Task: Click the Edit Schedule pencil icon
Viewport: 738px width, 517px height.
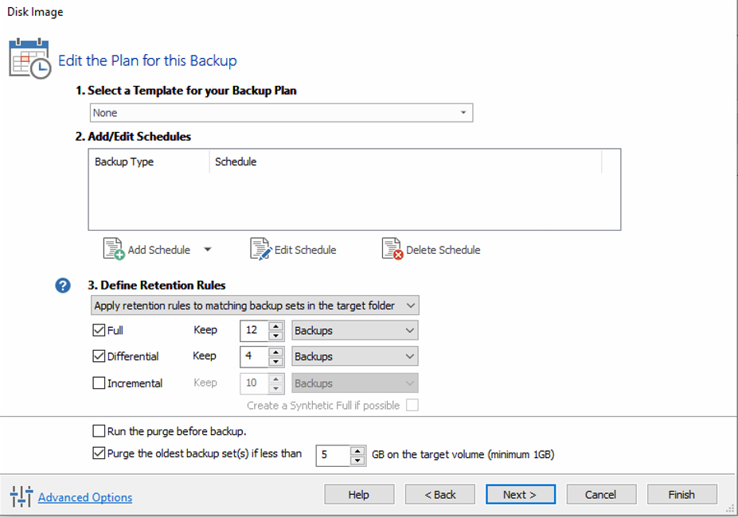Action: point(260,249)
